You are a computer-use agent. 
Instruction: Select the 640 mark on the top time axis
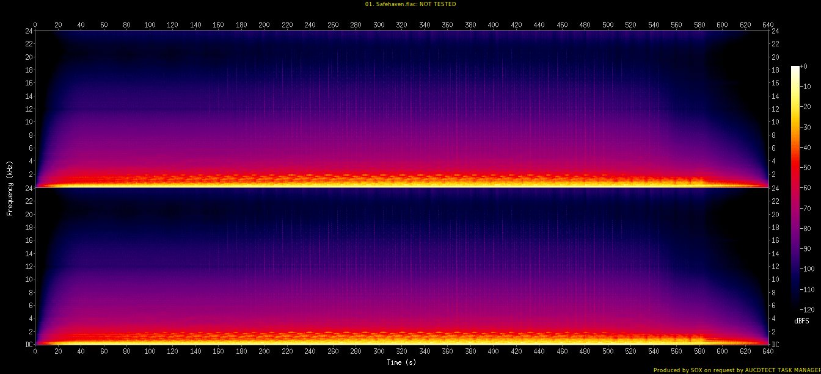coord(768,25)
